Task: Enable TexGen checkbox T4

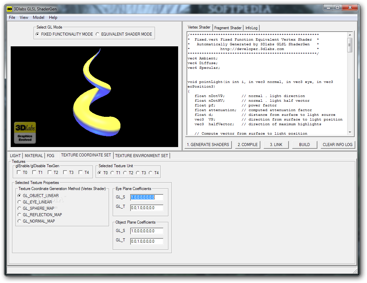Action: click(x=81, y=173)
